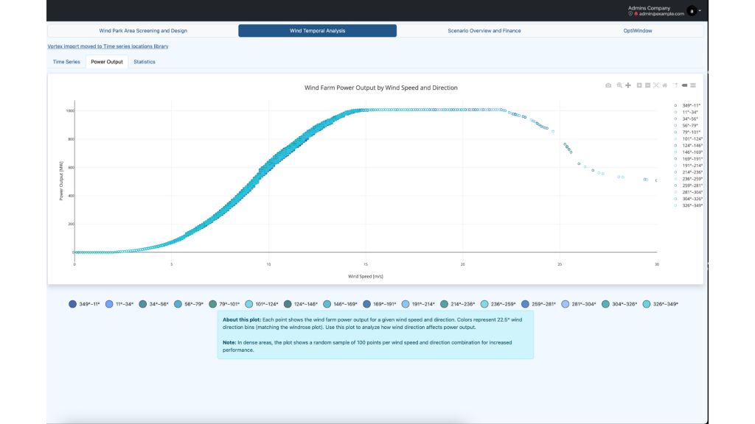Image resolution: width=755 pixels, height=424 pixels.
Task: Download plot as PNG camera icon
Action: [608, 85]
